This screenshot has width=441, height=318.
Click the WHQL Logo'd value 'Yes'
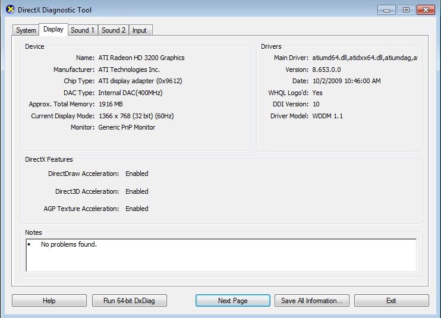click(317, 93)
